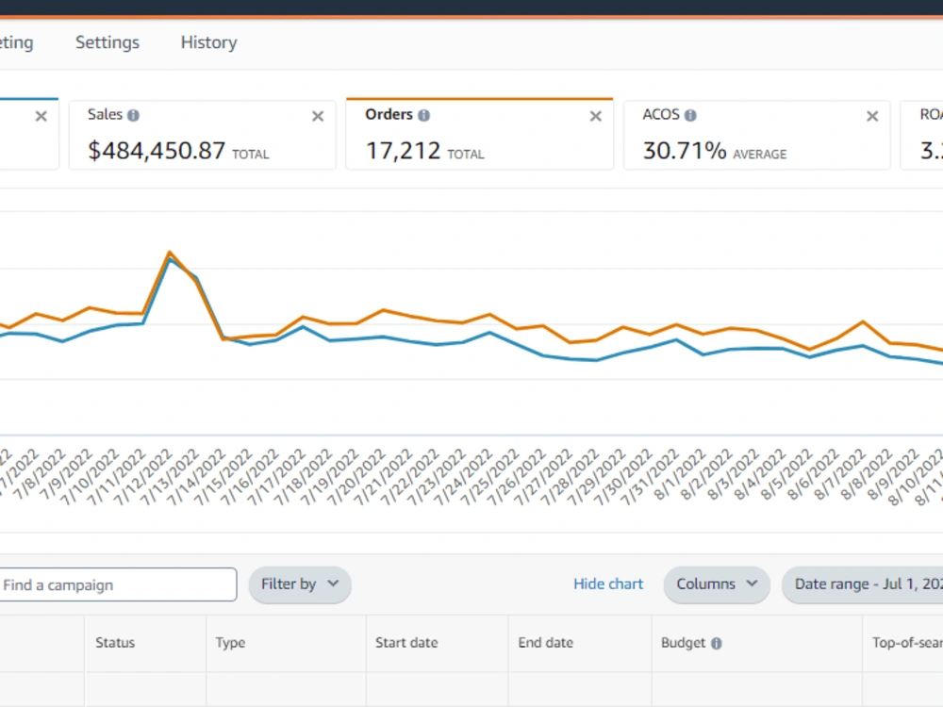Click the Budget column info icon
The image size is (943, 707).
[x=717, y=643]
